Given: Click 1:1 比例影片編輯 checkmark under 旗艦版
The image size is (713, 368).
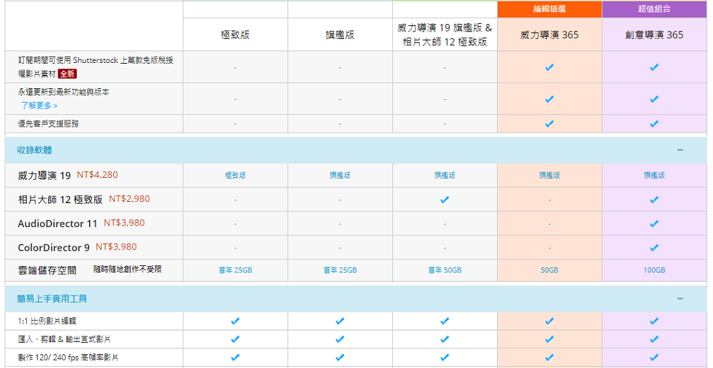Looking at the screenshot, I should point(339,321).
